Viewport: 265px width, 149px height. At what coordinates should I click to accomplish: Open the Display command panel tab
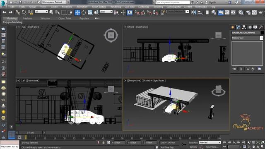coord(255,27)
